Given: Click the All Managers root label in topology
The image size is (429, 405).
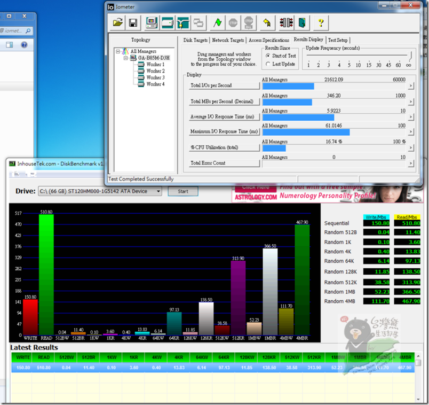Looking at the screenshot, I should [144, 51].
